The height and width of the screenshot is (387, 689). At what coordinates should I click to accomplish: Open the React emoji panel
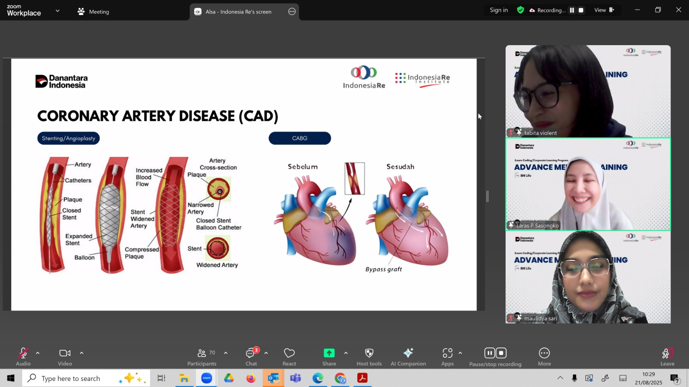(x=289, y=356)
